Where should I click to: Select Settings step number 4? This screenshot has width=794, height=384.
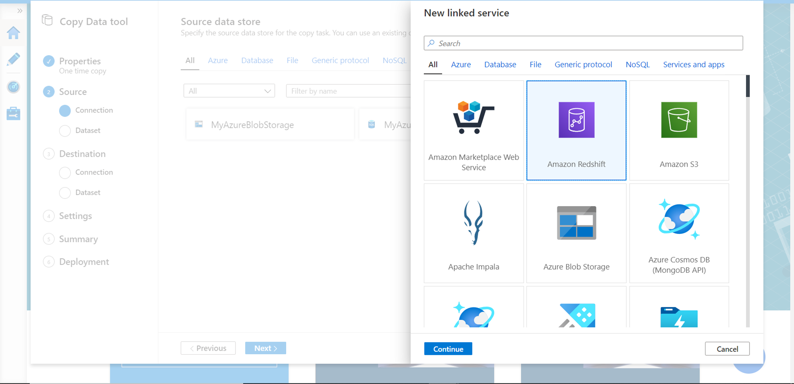[x=48, y=216]
